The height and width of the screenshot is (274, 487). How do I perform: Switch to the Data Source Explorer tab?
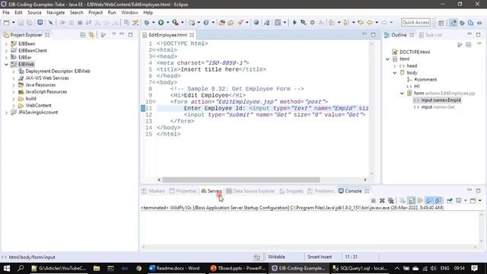tap(250, 191)
